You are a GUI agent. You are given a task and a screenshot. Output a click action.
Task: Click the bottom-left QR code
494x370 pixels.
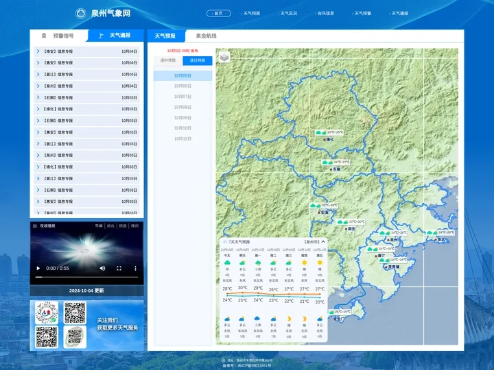(x=47, y=337)
